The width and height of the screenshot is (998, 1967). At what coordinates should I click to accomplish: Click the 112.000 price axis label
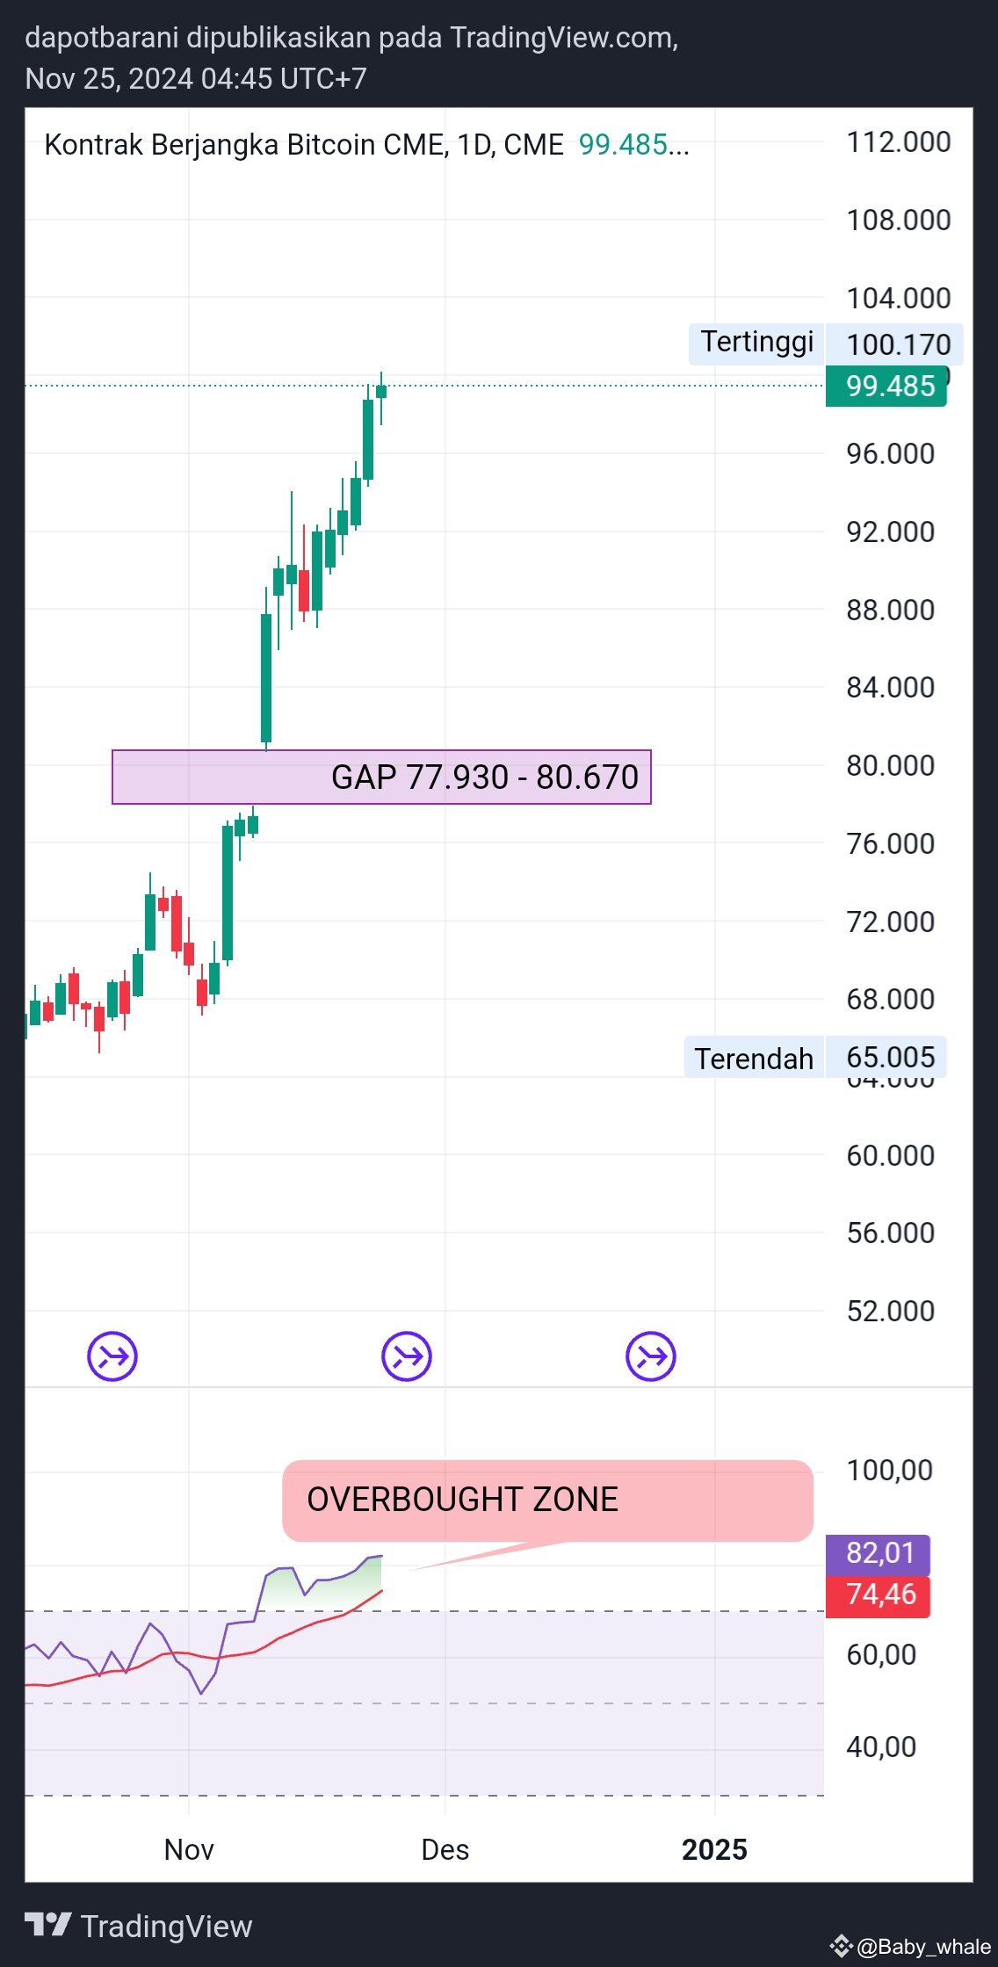(898, 142)
